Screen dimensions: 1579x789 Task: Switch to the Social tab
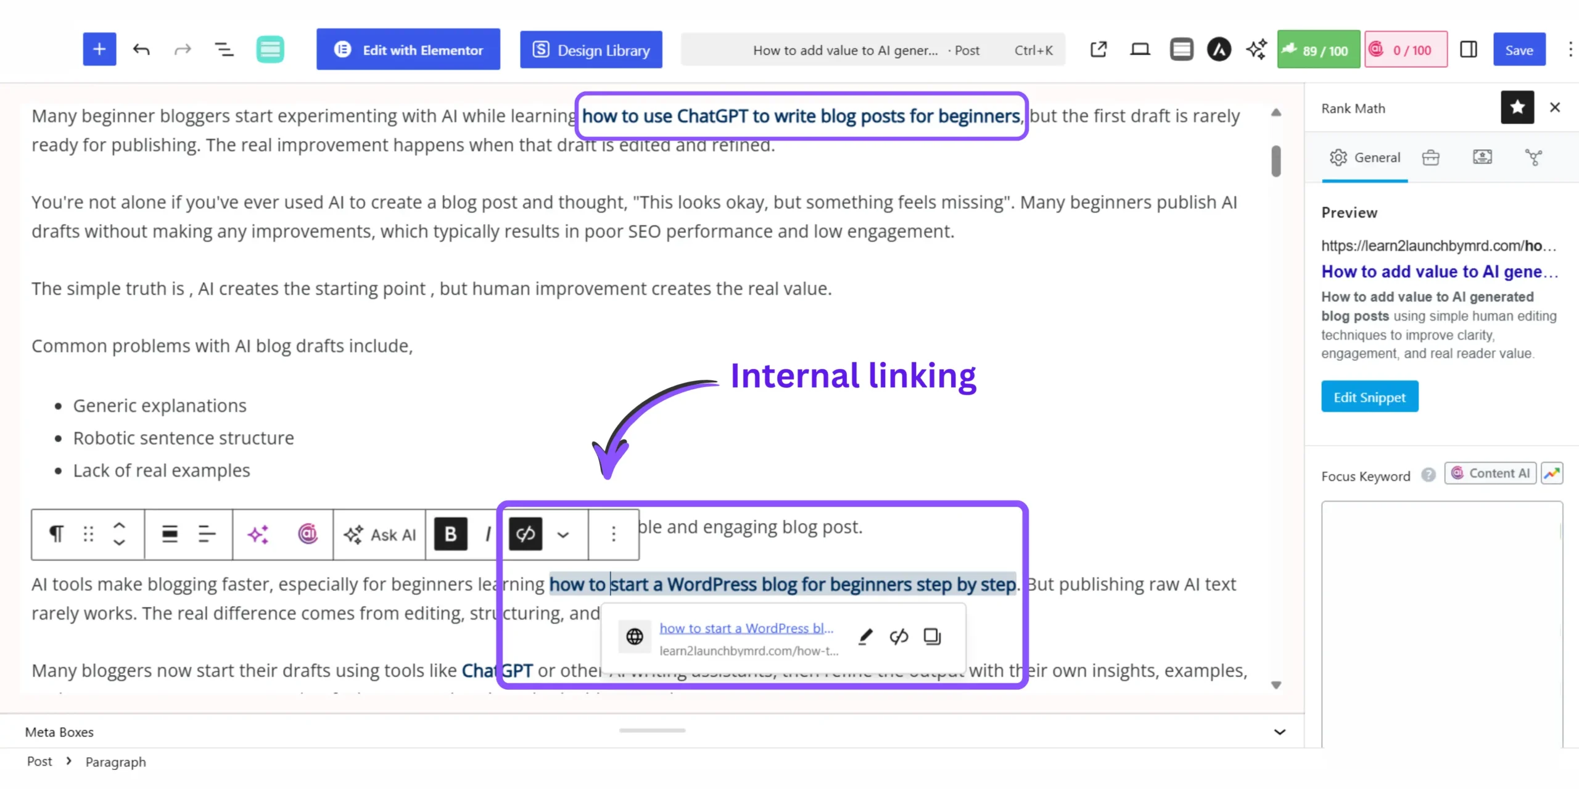[1533, 158]
